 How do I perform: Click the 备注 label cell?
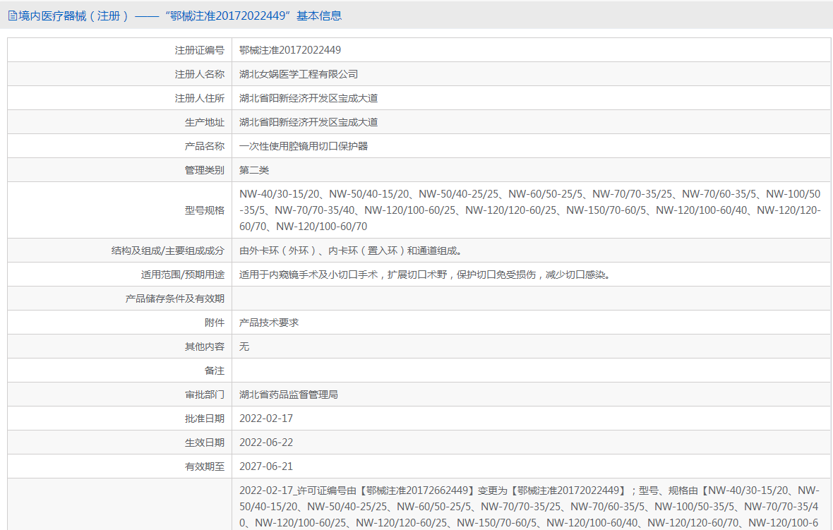[119, 370]
